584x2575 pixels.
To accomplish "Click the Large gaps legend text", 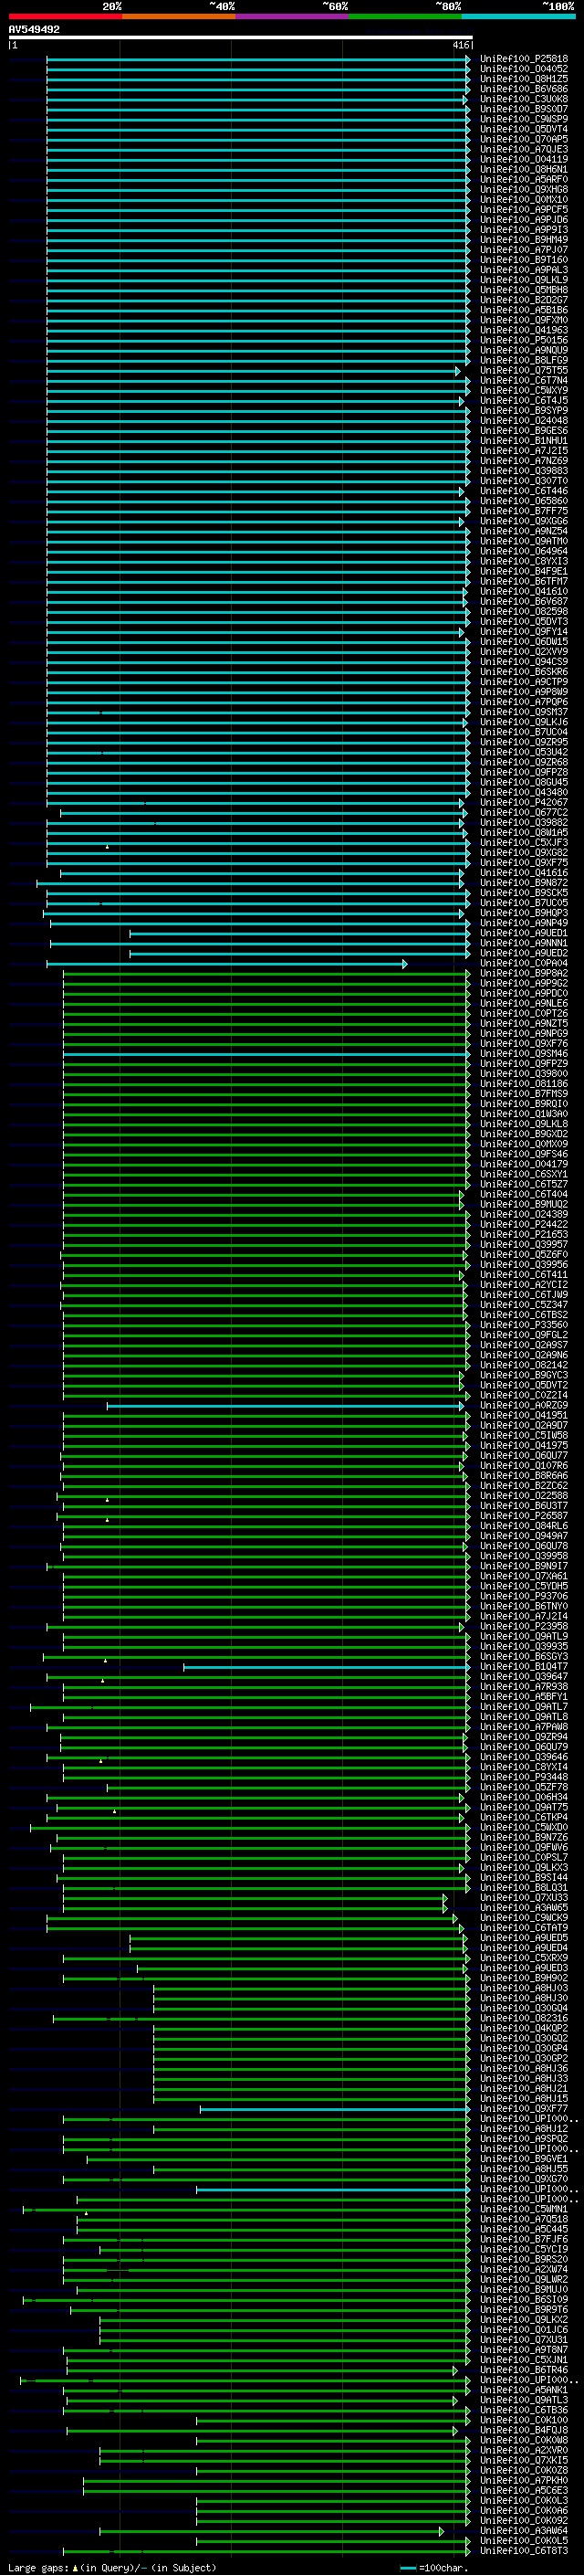I will pos(110,2568).
